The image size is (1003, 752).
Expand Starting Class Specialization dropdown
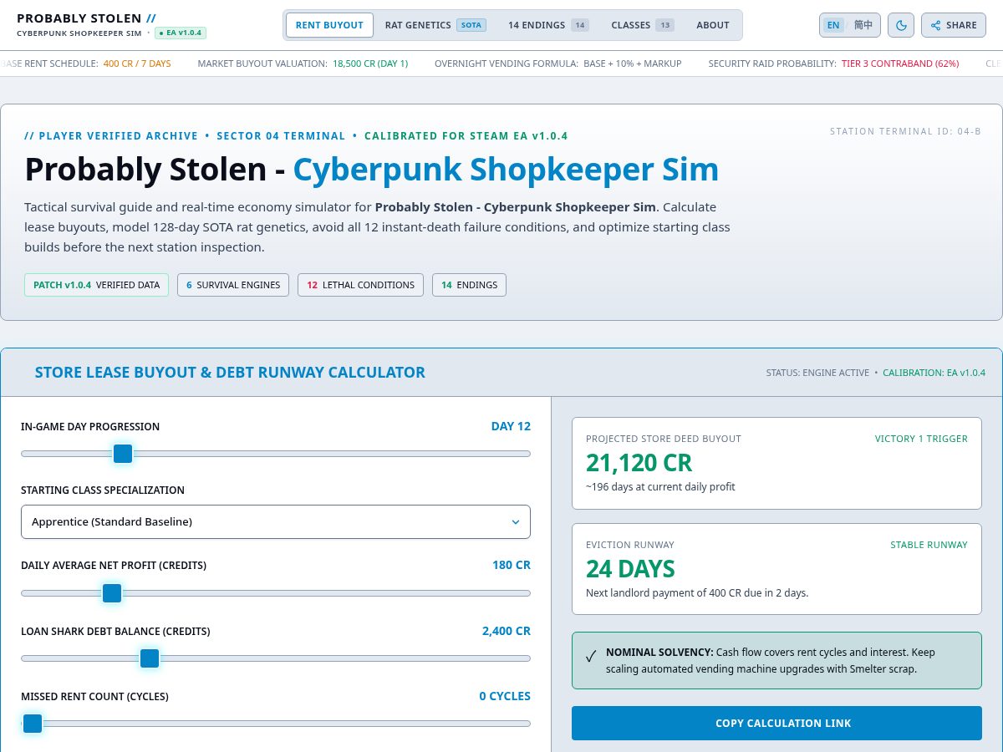(x=276, y=521)
